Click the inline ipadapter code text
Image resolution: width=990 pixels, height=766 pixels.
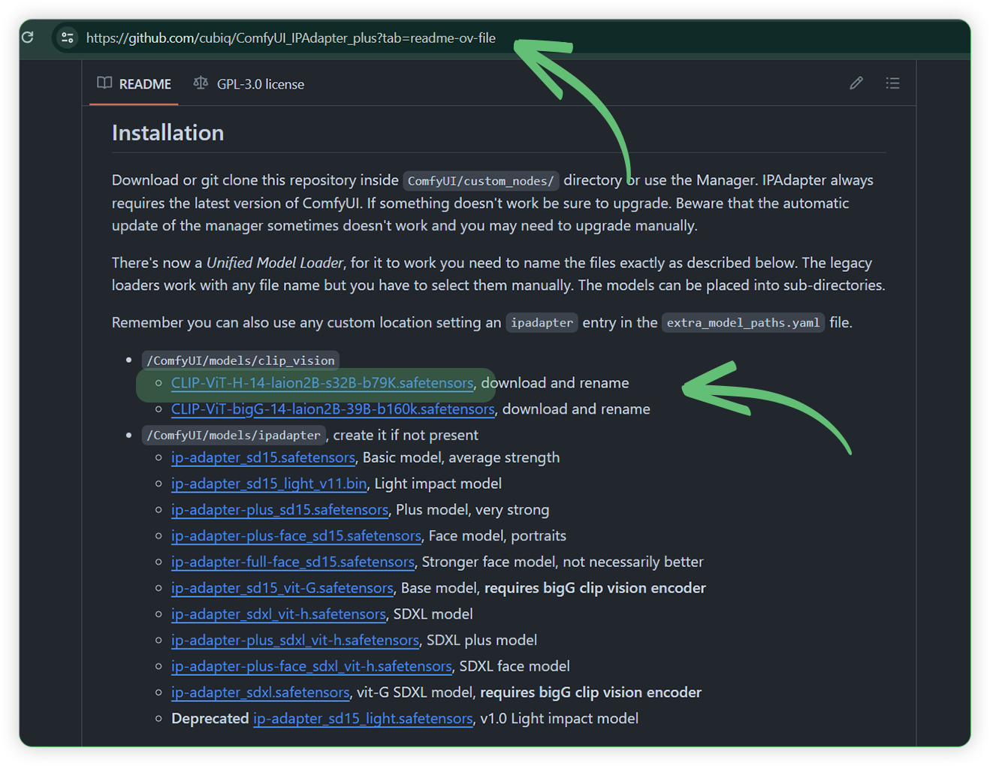(542, 323)
